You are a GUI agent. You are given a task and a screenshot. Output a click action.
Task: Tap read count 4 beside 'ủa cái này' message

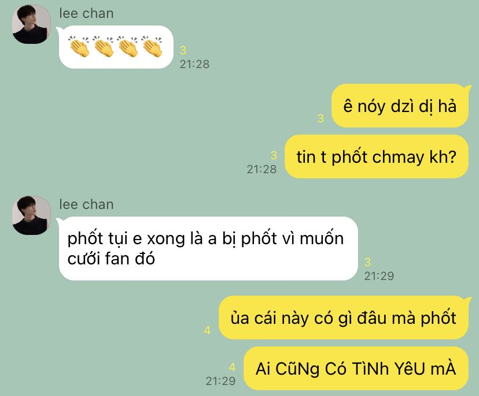(208, 330)
